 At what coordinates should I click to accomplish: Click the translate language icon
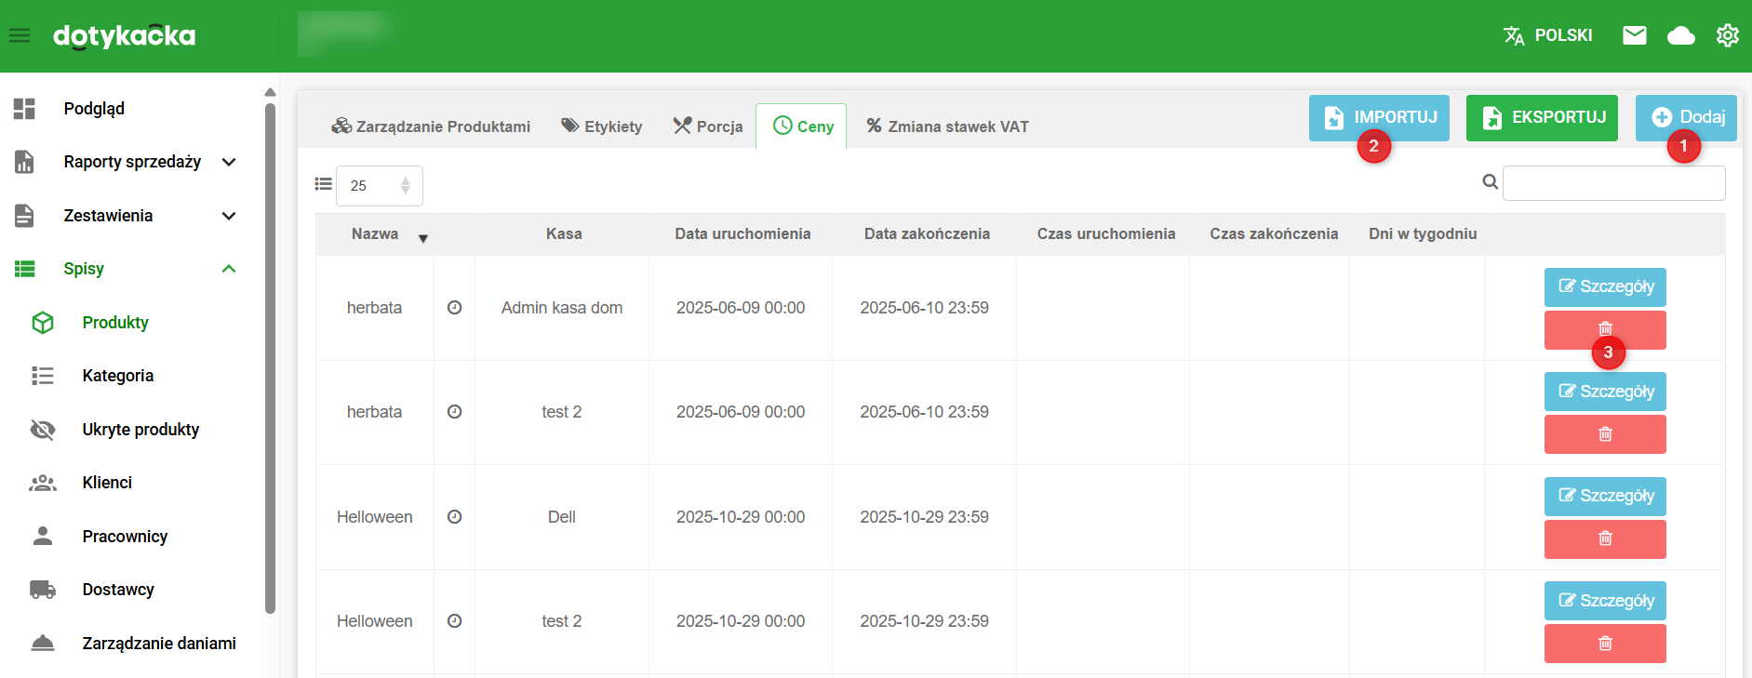pos(1514,35)
